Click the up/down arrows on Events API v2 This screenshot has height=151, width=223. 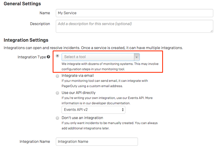pyautogui.click(x=123, y=110)
